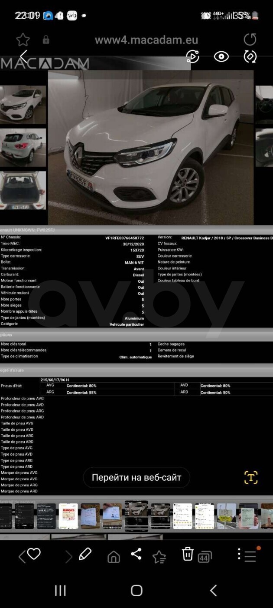Tap chassis number VF1RFE00766458772
273x608 pixels.
124,238
